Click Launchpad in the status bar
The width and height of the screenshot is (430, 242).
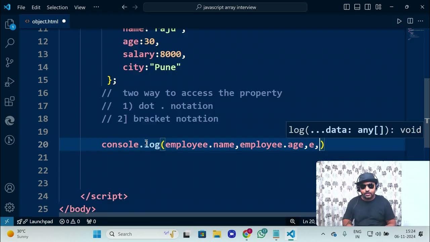(35, 221)
